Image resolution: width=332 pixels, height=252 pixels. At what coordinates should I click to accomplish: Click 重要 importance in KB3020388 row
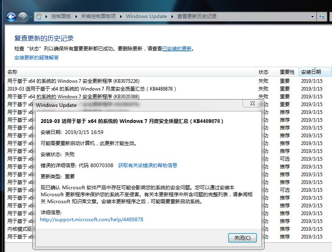[284, 97]
